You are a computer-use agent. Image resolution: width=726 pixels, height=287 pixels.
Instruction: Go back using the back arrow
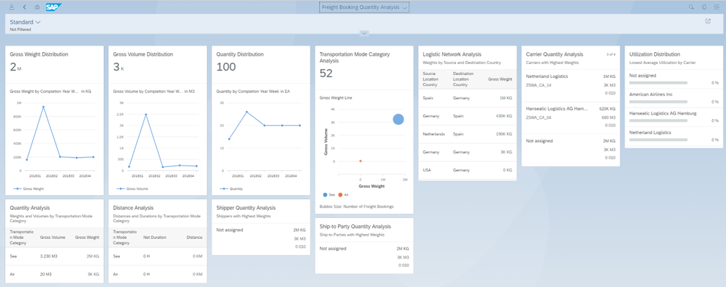pos(24,7)
